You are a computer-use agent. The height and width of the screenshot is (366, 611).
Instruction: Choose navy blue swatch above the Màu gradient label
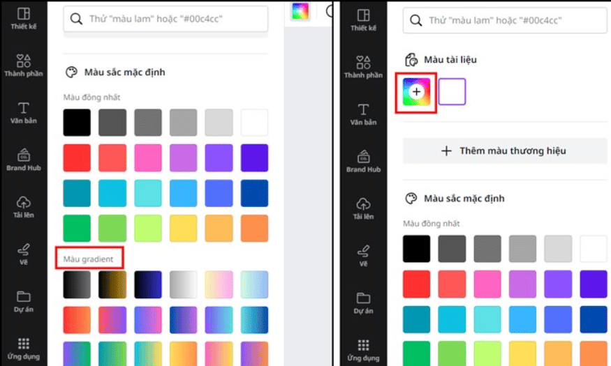pyautogui.click(x=254, y=193)
